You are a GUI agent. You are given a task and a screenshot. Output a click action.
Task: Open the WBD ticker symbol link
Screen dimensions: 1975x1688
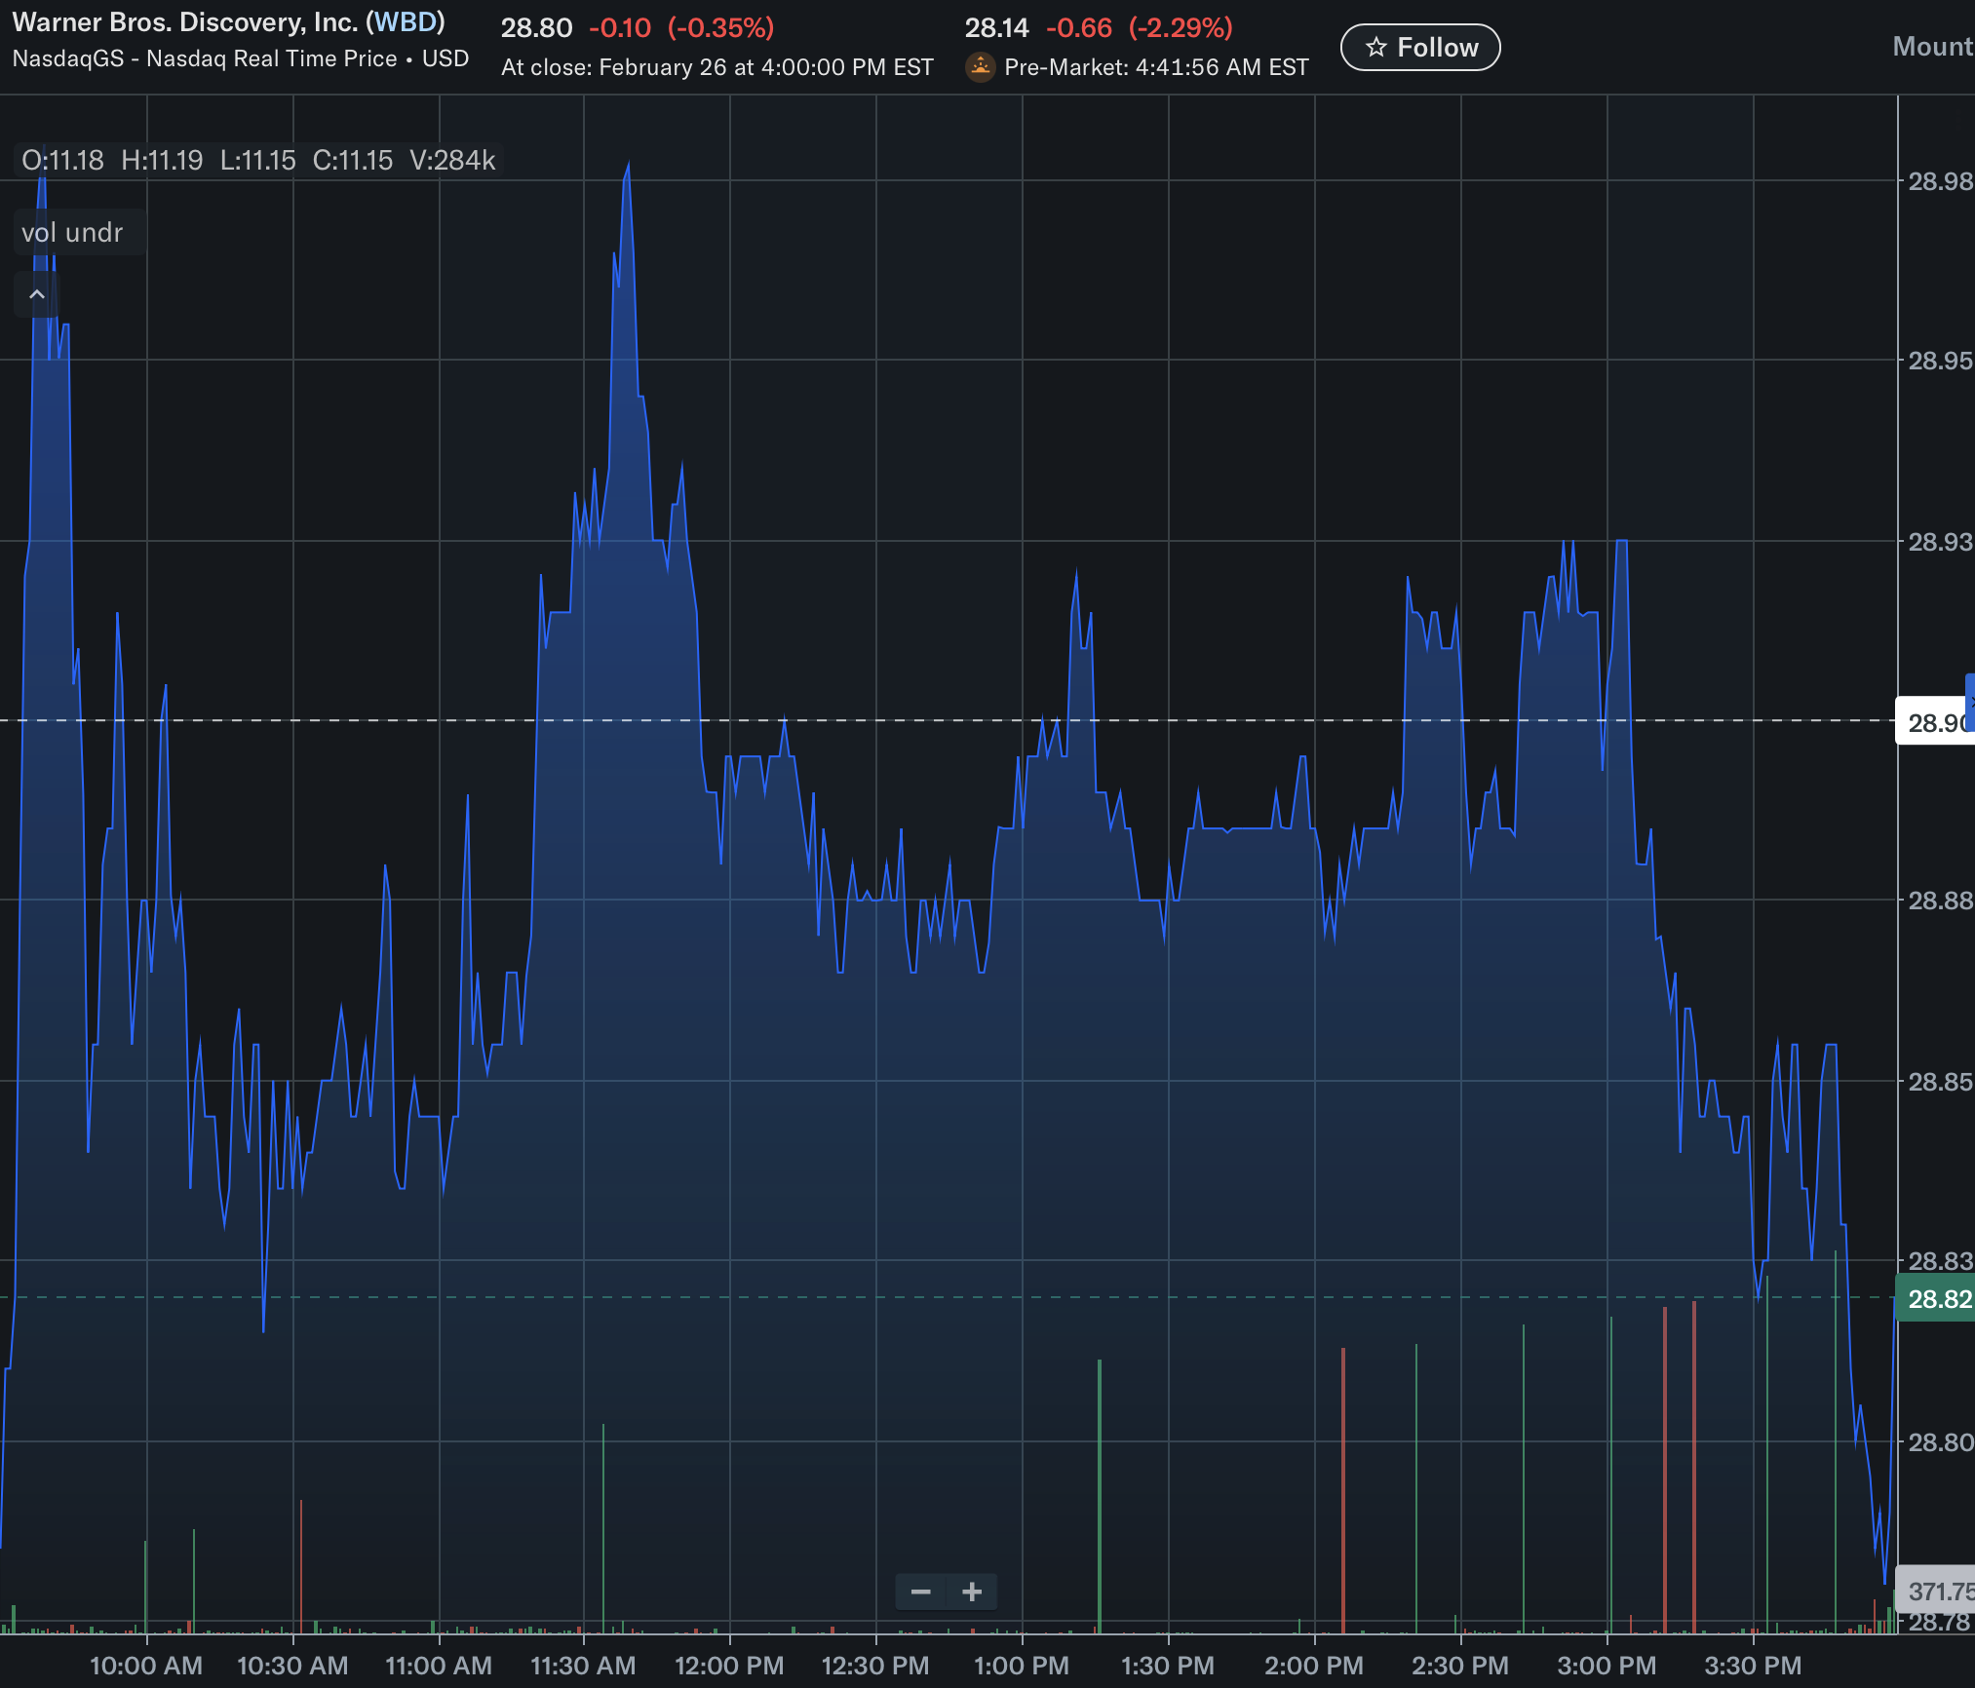click(406, 22)
